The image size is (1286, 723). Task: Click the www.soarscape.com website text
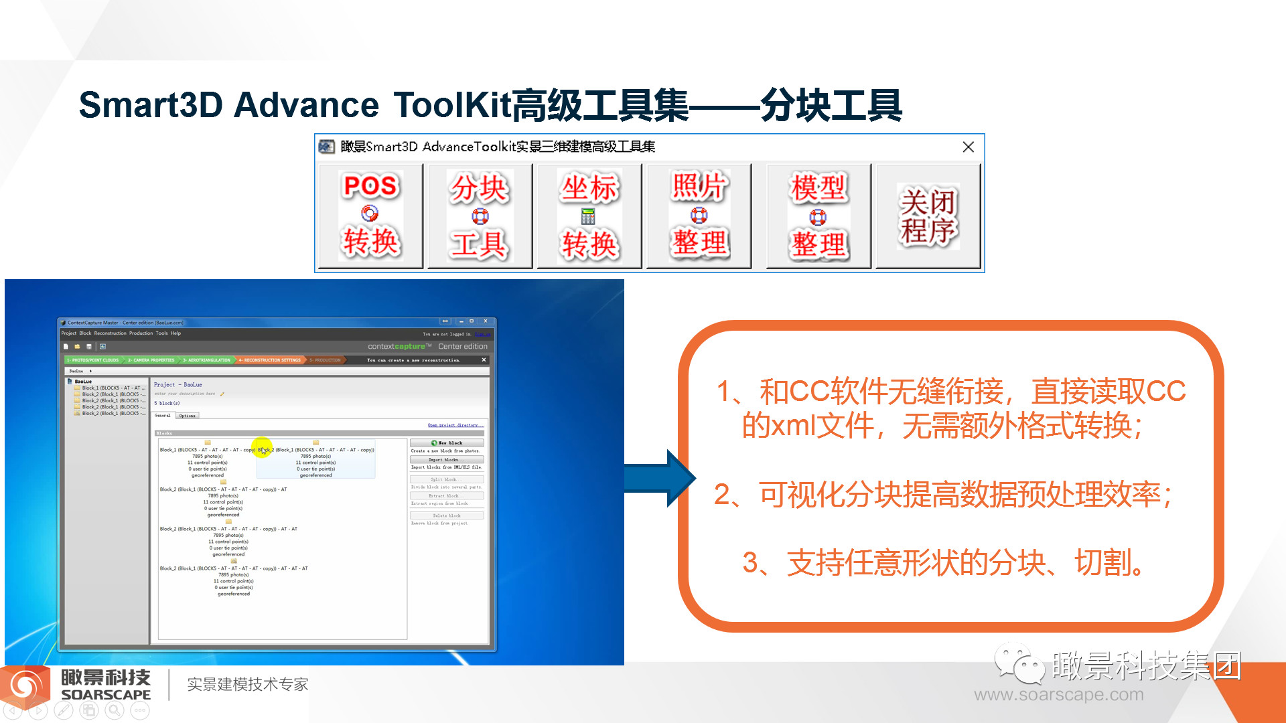coord(1059,695)
